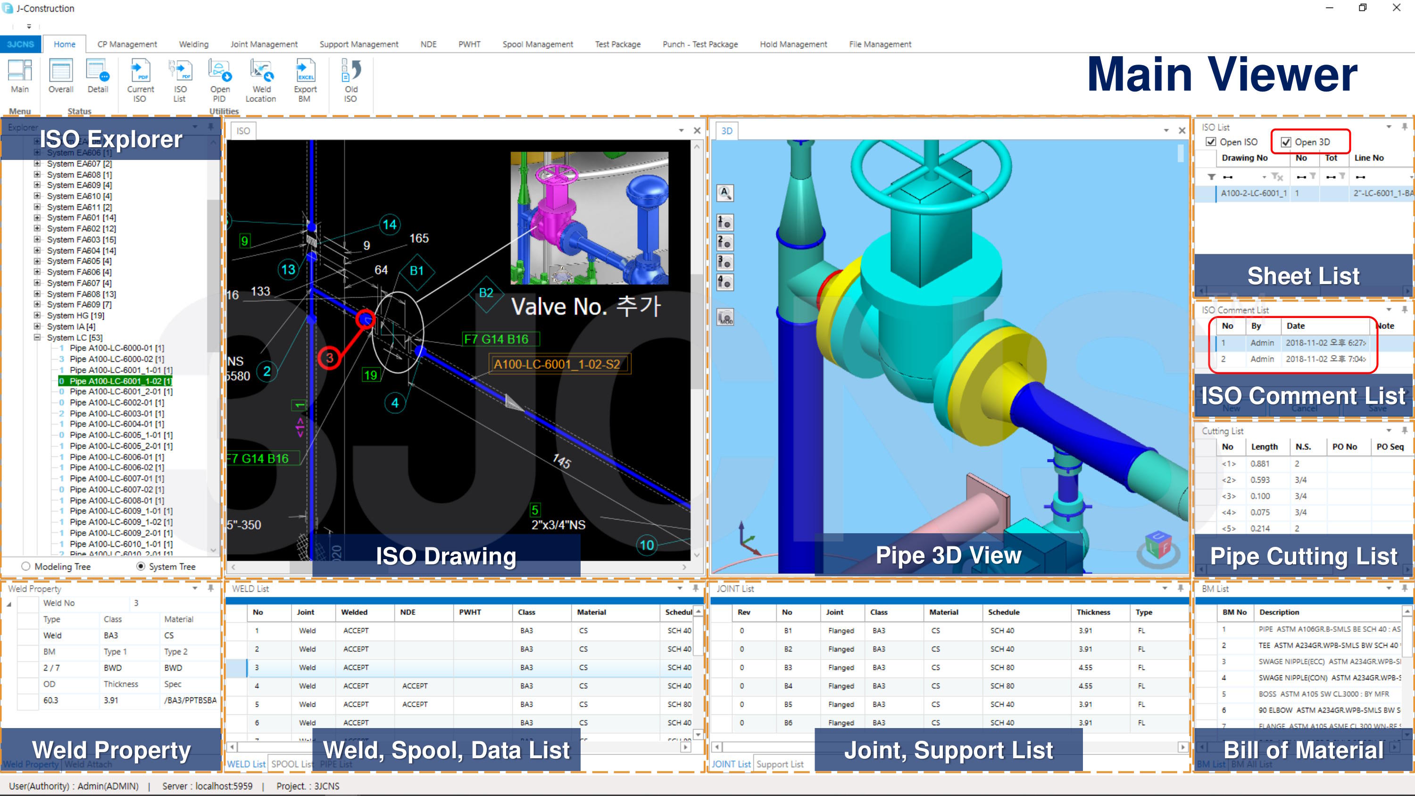The image size is (1415, 796).
Task: Export BM to Excel
Action: tap(305, 81)
